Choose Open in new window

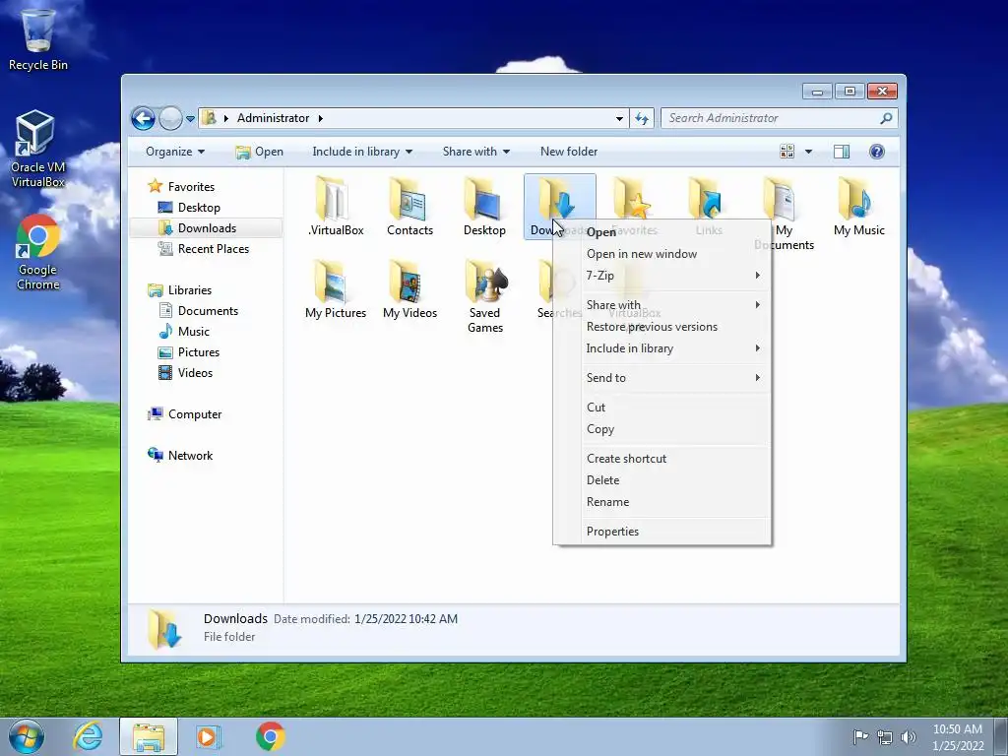pos(662,254)
